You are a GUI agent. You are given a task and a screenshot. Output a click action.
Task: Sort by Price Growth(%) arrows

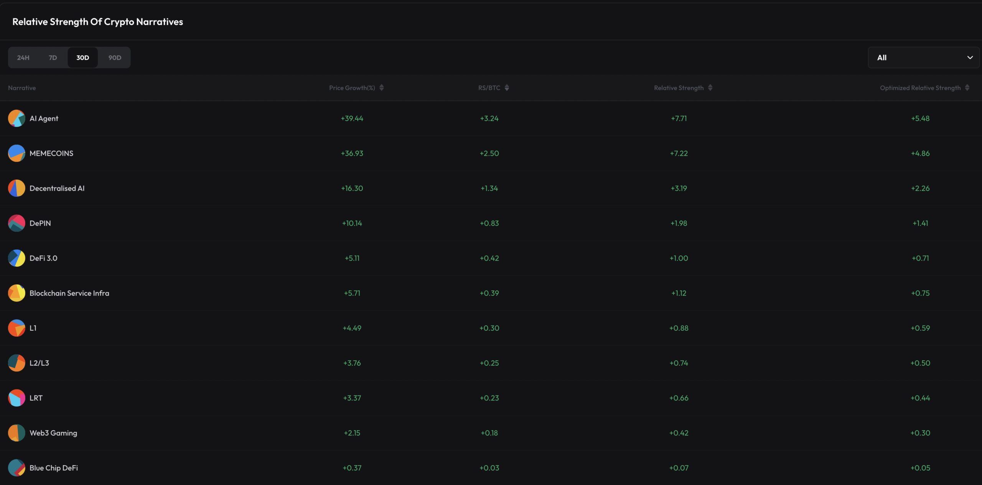(381, 88)
